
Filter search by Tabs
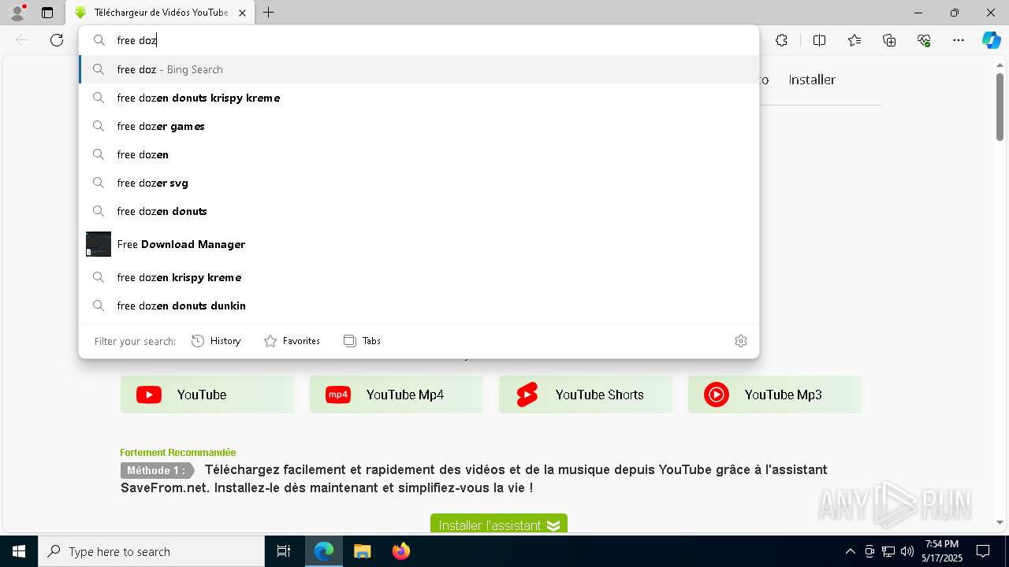[362, 341]
